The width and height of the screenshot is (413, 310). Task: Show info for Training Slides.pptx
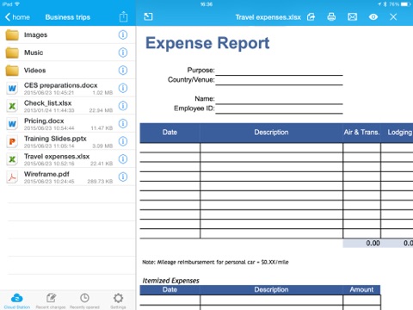(123, 141)
